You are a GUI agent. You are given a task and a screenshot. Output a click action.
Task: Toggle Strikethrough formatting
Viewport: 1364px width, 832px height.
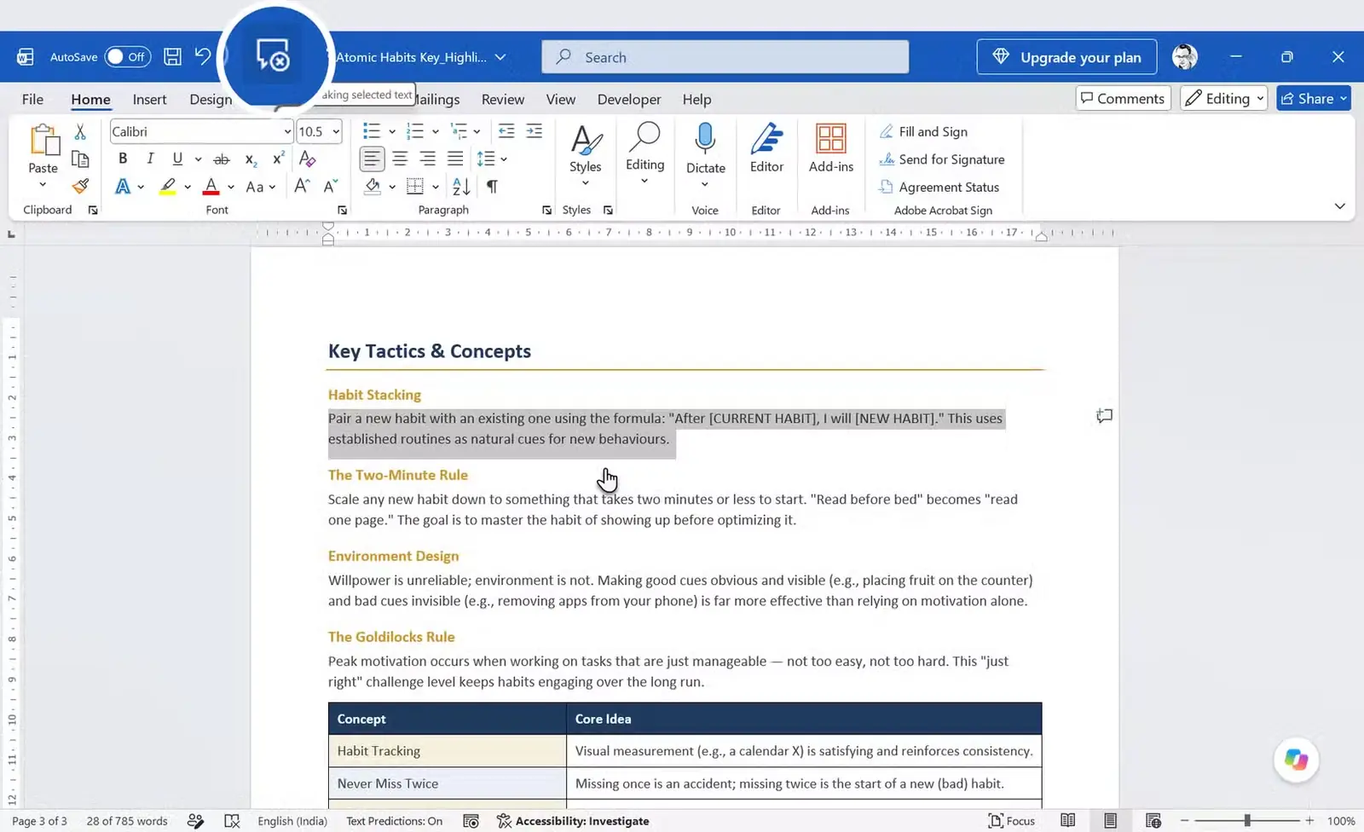pyautogui.click(x=222, y=159)
